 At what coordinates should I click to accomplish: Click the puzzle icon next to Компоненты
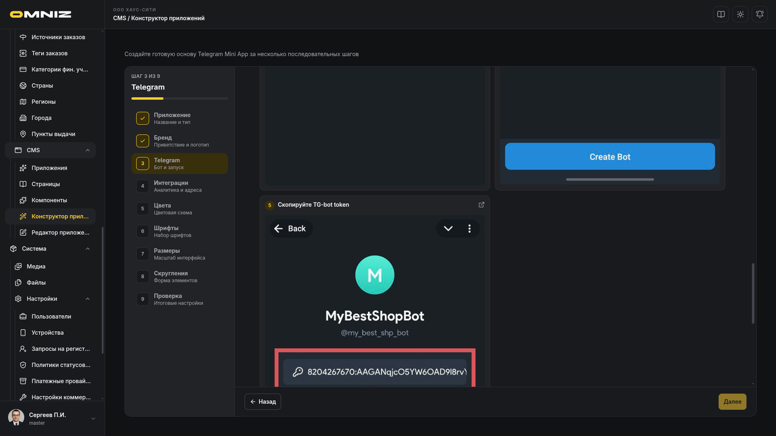[23, 200]
